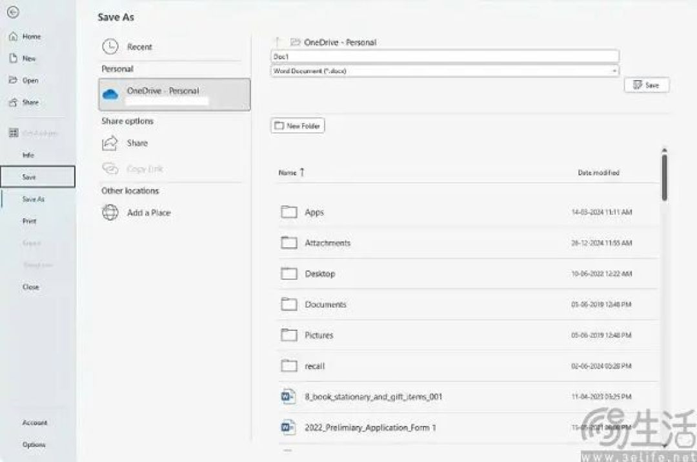697x462 pixels.
Task: Open the folder named Pictures
Action: click(x=319, y=336)
